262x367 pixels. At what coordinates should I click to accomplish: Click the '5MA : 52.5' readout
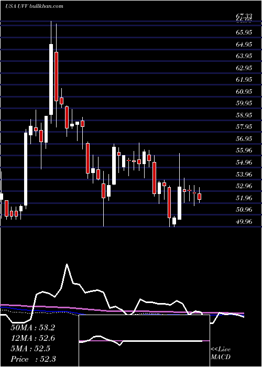(30, 349)
